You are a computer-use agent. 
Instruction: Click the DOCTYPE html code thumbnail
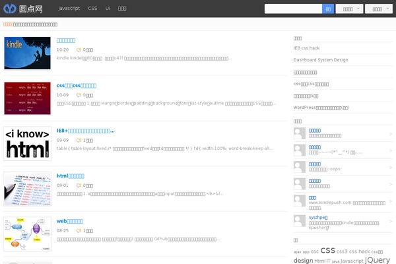click(27, 189)
